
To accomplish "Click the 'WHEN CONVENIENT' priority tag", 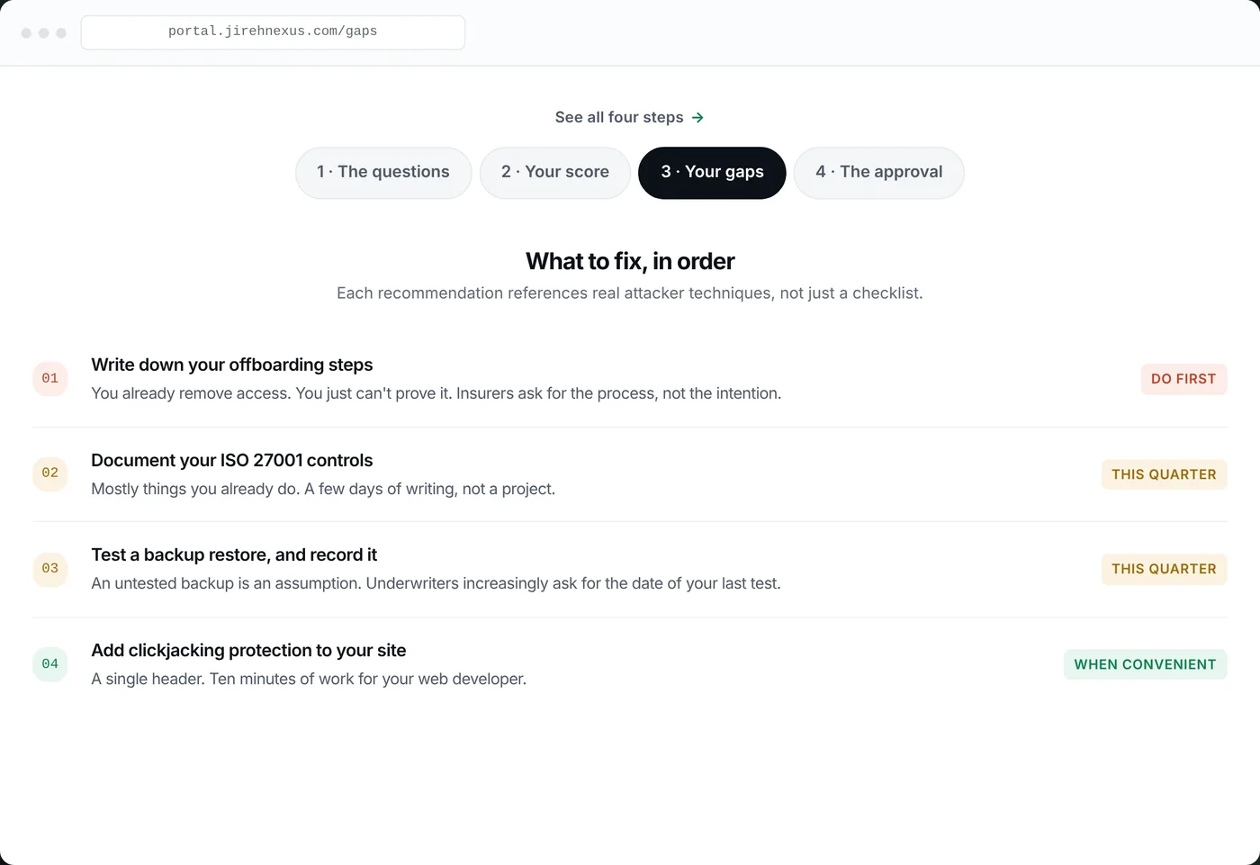I will [x=1145, y=664].
